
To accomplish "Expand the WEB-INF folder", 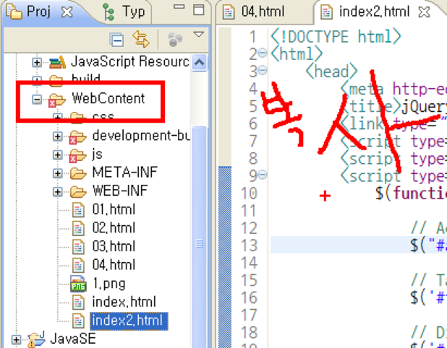I will click(x=58, y=192).
